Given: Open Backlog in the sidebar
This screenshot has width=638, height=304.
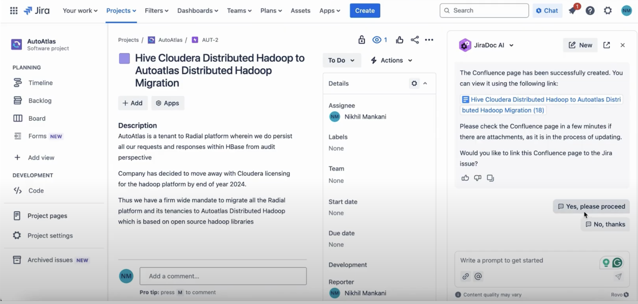Looking at the screenshot, I should 40,100.
